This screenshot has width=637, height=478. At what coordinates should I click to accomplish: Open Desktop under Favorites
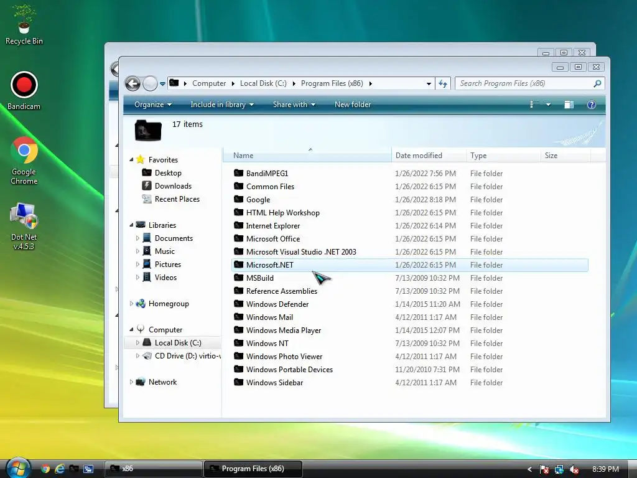168,173
